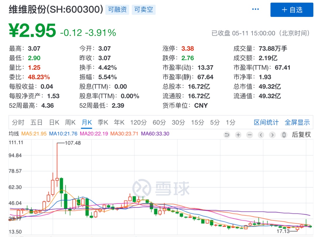This screenshot has width=316, height=237.
Task: Switch to the 日K daily chart tab
Action: [x=54, y=123]
